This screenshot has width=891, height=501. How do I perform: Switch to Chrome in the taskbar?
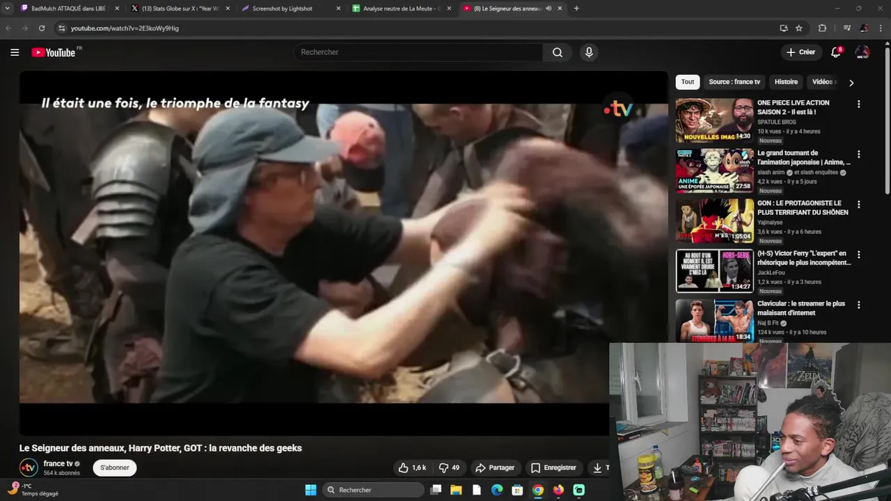tap(537, 490)
